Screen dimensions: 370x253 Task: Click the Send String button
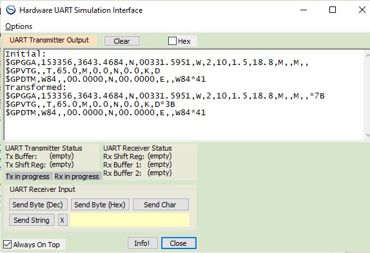click(32, 220)
